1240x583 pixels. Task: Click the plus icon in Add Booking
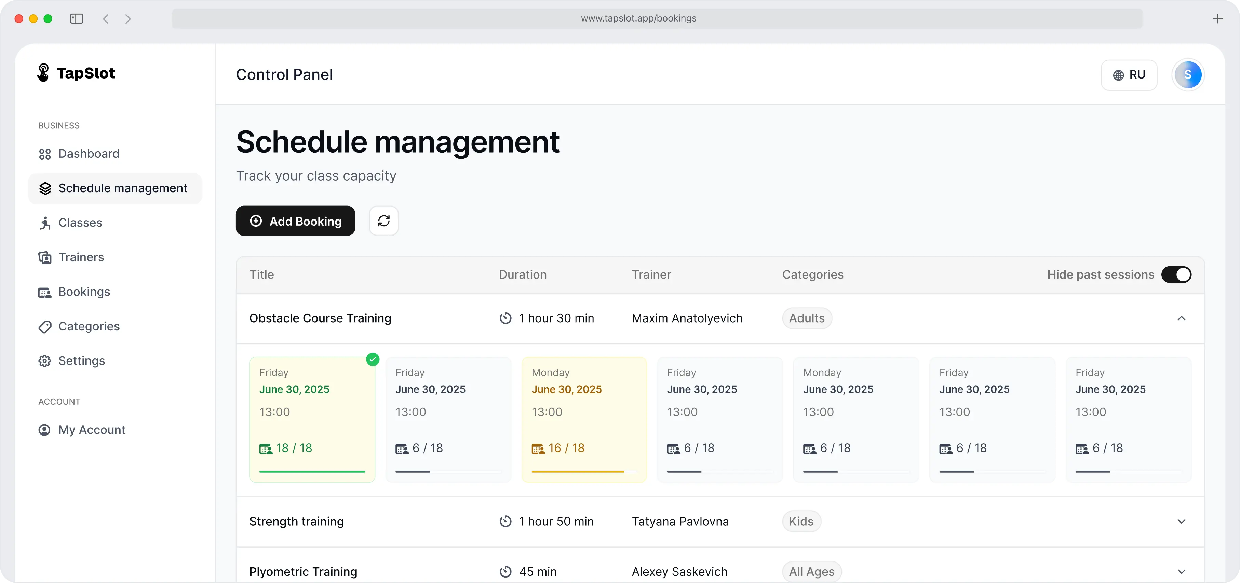point(256,221)
